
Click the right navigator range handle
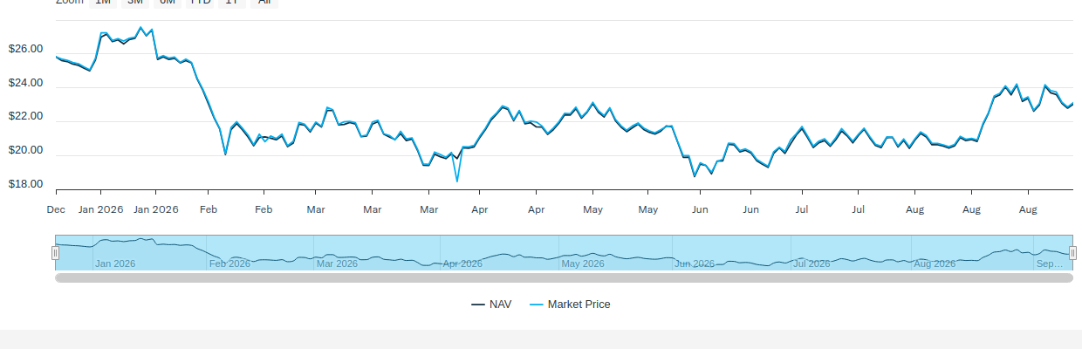1072,253
